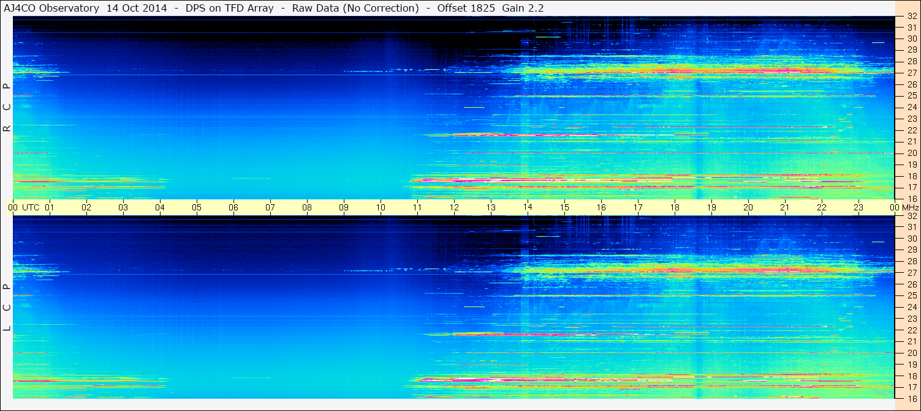Click the 30 MHz label on the RCP frequency scale

point(912,39)
